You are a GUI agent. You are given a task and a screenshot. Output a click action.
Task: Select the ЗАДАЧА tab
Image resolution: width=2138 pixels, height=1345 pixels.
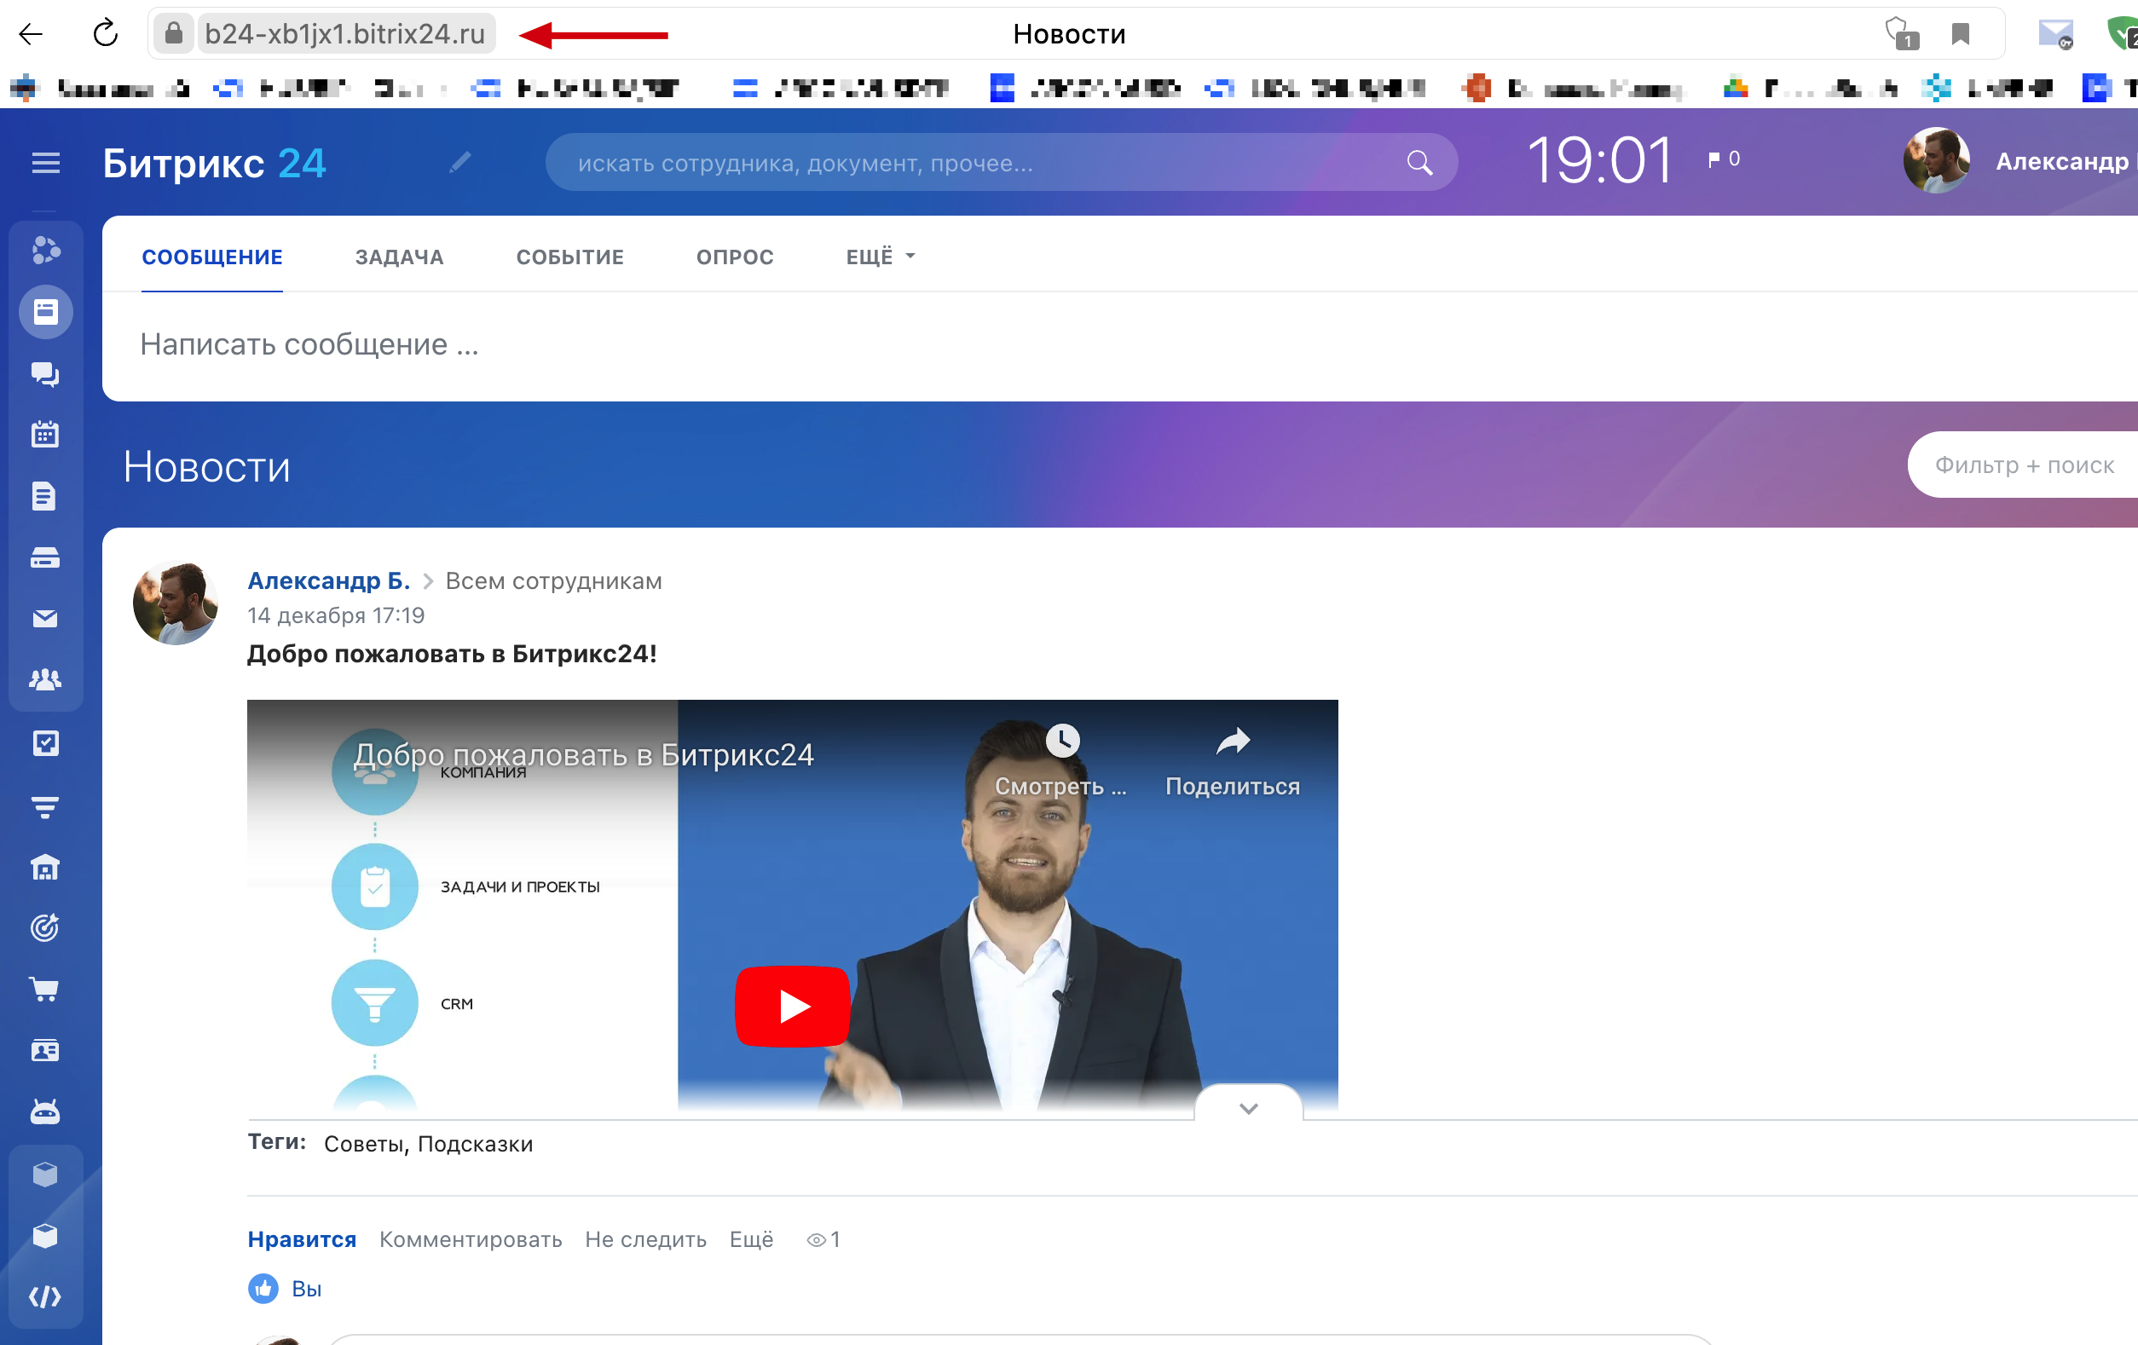click(x=400, y=257)
